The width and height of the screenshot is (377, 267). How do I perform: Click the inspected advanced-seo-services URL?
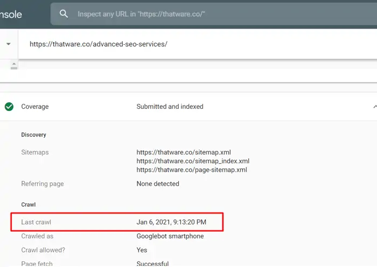99,44
